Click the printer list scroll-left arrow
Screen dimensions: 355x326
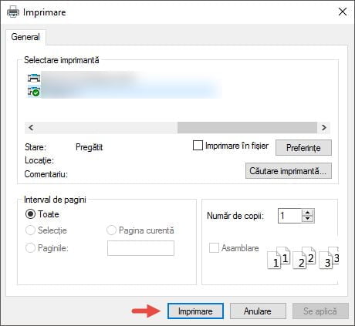tap(31, 127)
